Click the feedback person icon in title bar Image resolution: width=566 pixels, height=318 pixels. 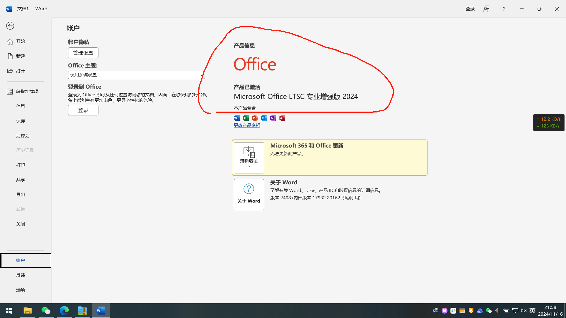(486, 9)
